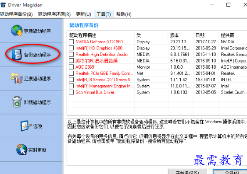Click the version cell 6.0.1.7661
247x174 pixels.
click(179, 54)
